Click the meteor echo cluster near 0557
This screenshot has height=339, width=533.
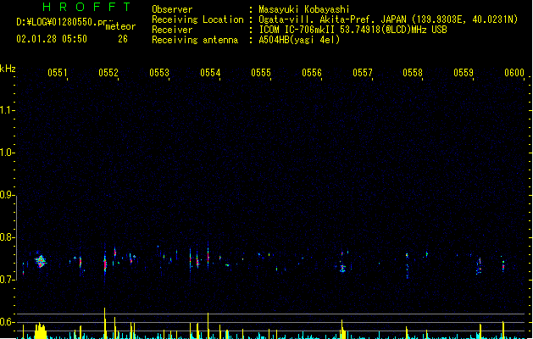pos(342,269)
